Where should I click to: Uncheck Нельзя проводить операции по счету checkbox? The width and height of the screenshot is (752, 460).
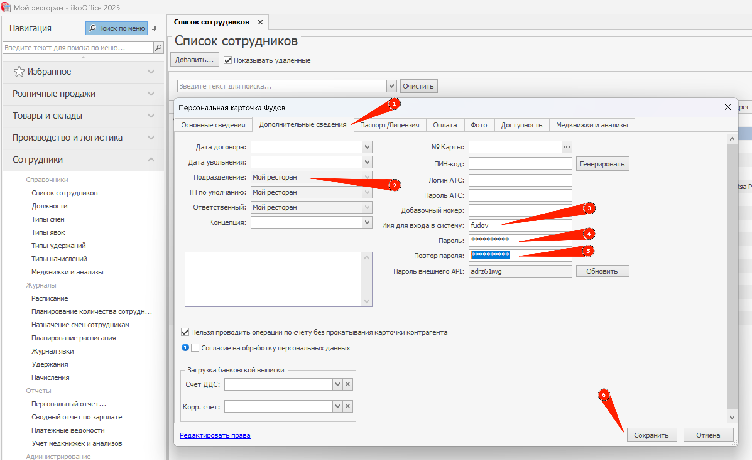point(185,332)
